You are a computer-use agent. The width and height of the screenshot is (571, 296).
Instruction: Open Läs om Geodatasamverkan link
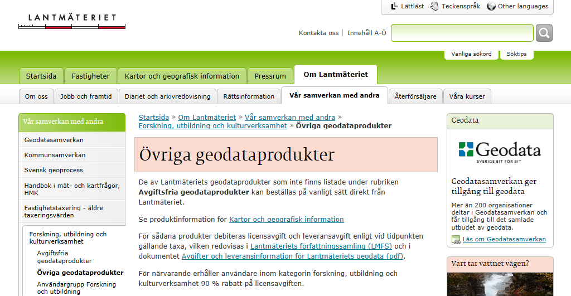(x=504, y=239)
